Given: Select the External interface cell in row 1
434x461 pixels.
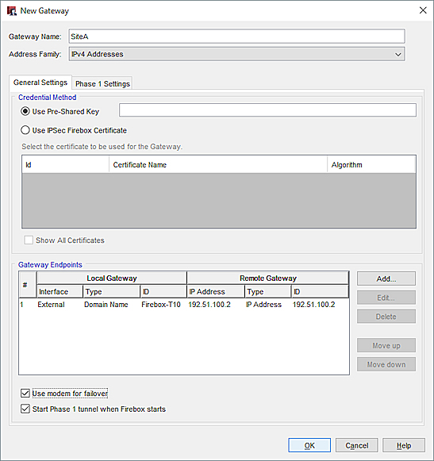Looking at the screenshot, I should [x=60, y=305].
